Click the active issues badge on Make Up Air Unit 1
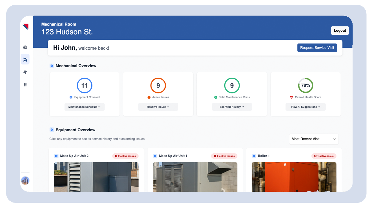The width and height of the screenshot is (372, 209). tap(224, 156)
